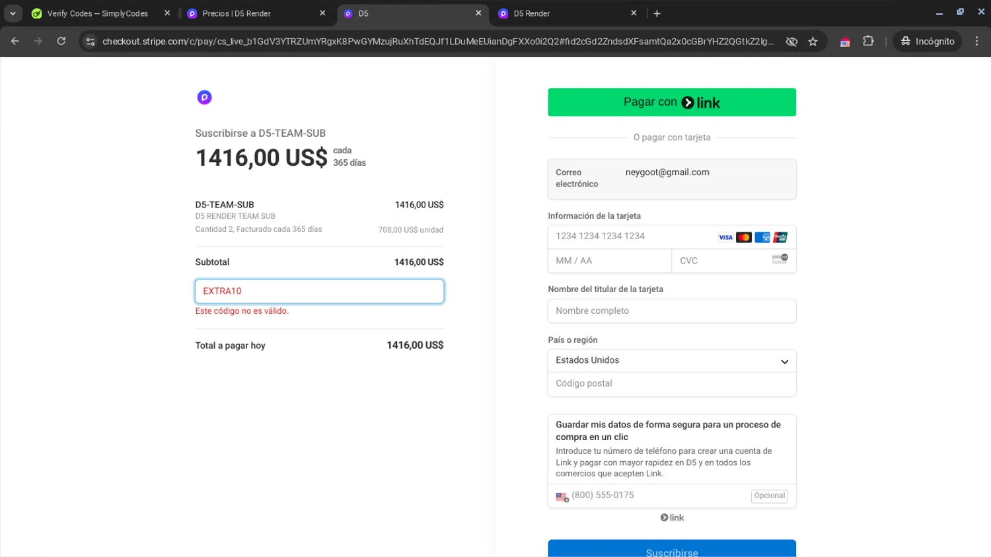The width and height of the screenshot is (991, 557).
Task: Click the Visa card icon
Action: coord(725,237)
